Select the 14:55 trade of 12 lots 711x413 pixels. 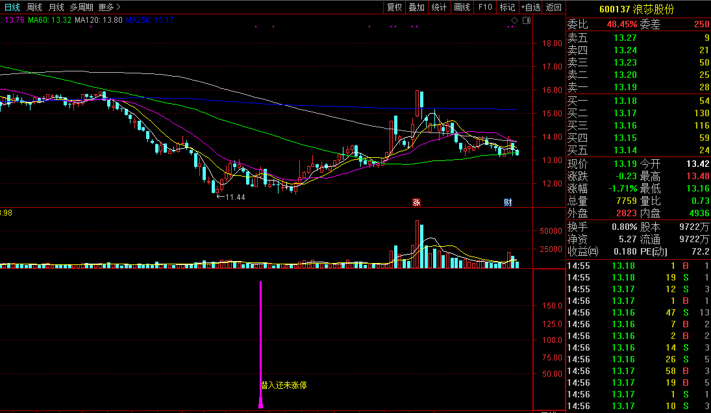638,289
